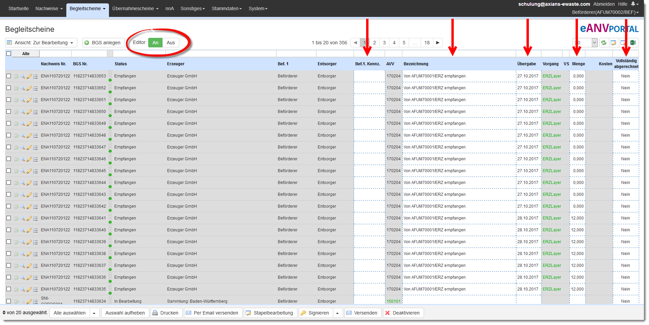This screenshot has width=649, height=325.
Task: Open the nnA menu item
Action: click(170, 8)
